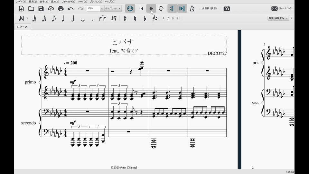The height and width of the screenshot is (174, 309).
Task: Open the プラグイン(P) menu
Action: pos(96,2)
